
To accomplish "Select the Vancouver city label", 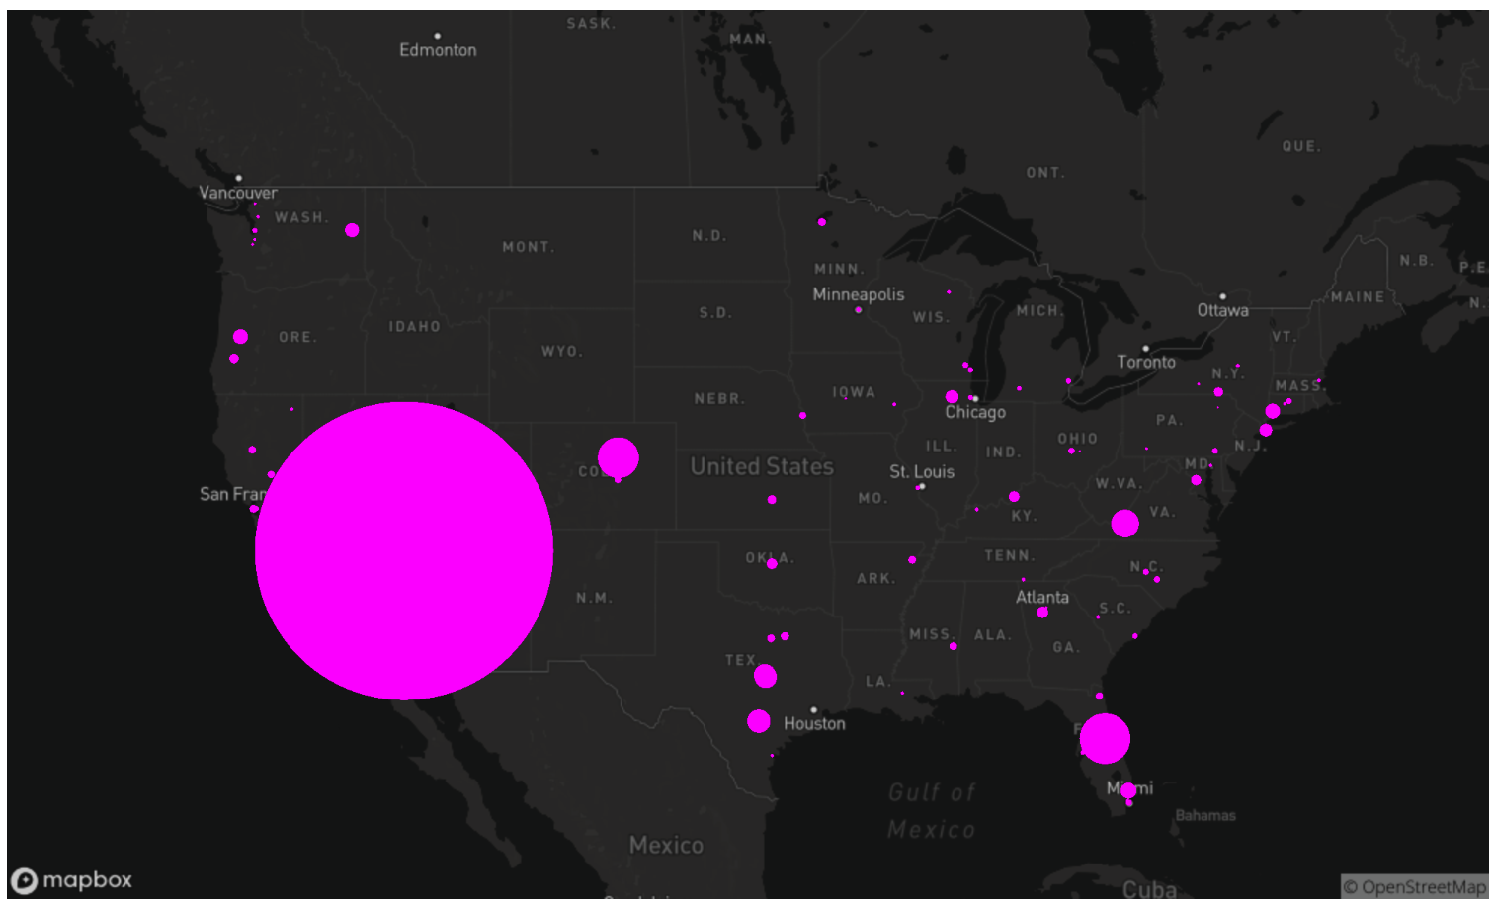I will [x=238, y=193].
